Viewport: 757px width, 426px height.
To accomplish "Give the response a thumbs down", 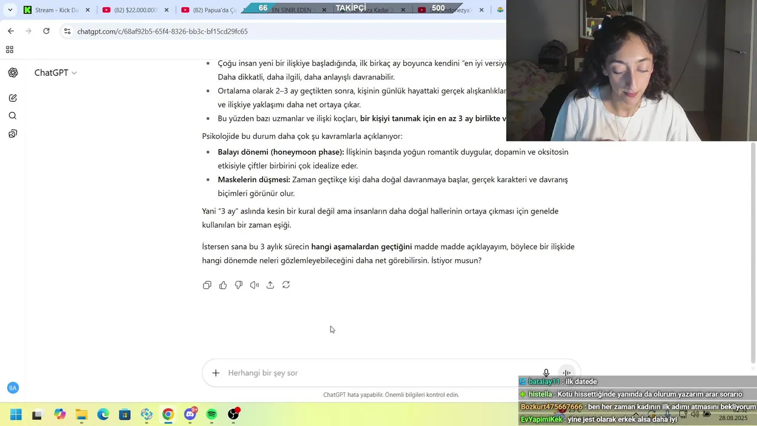I will (x=239, y=285).
